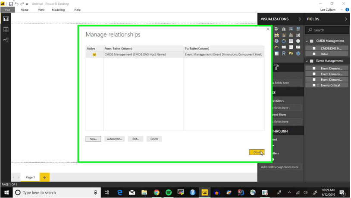The height and width of the screenshot is (198, 351).
Task: Select the card visualization
Action: point(284,47)
